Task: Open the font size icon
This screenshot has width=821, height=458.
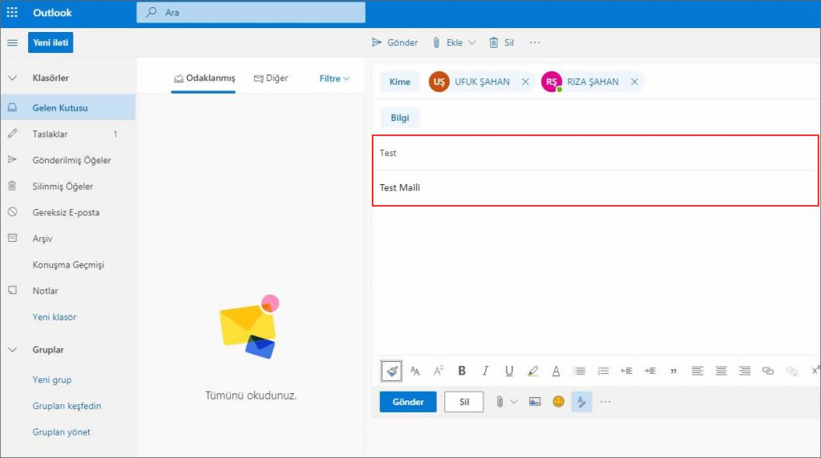Action: coord(415,371)
